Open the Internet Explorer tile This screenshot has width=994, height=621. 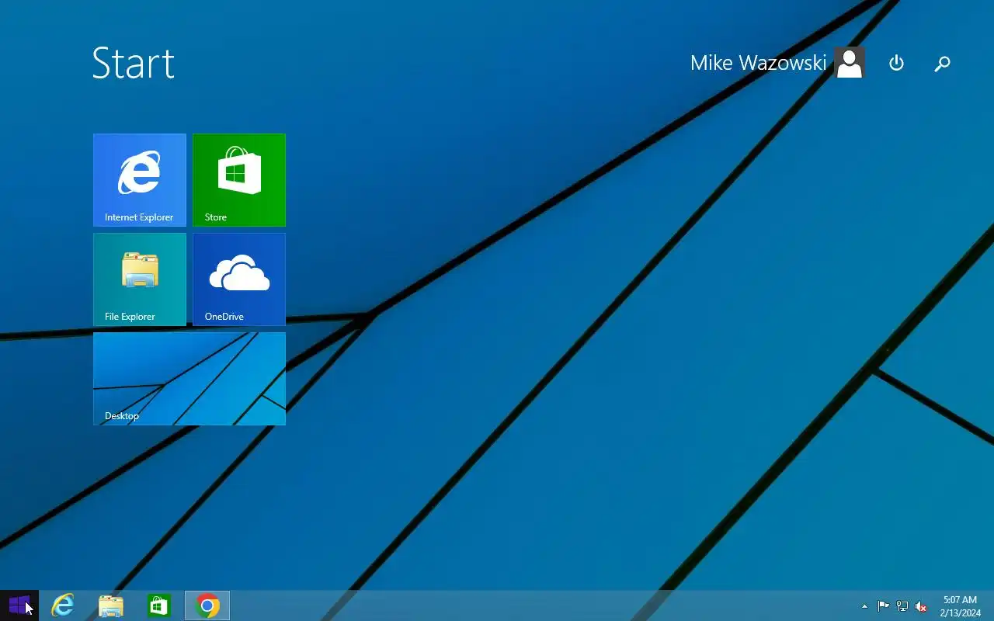click(140, 180)
